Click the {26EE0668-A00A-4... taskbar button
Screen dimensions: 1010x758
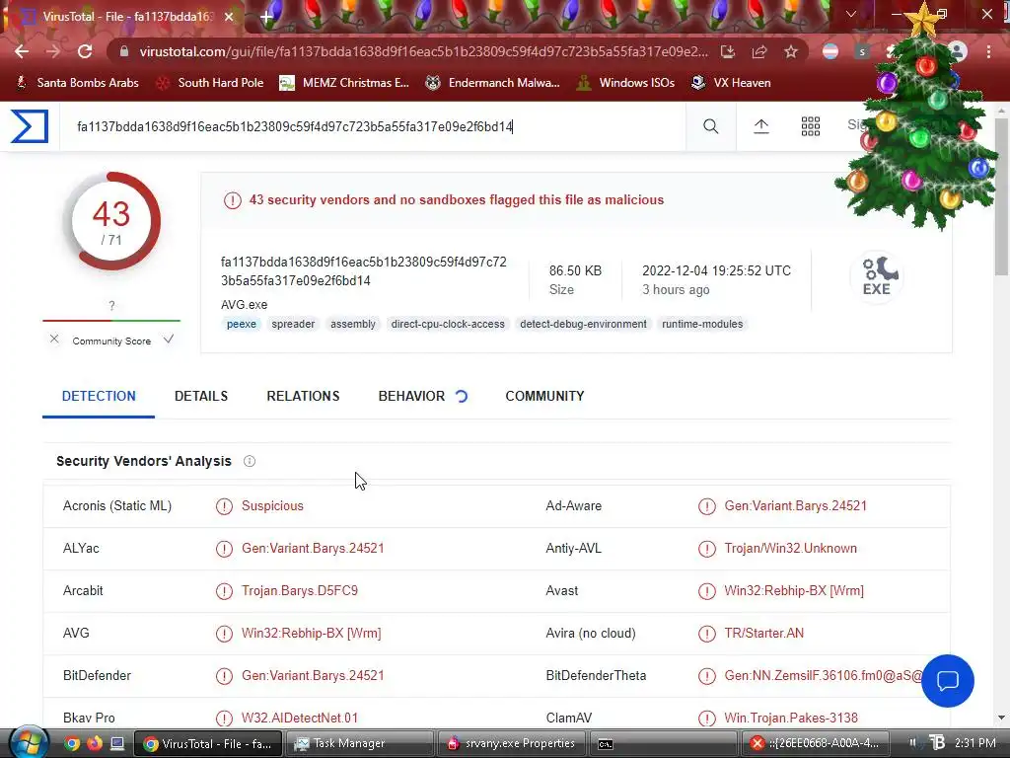816,743
